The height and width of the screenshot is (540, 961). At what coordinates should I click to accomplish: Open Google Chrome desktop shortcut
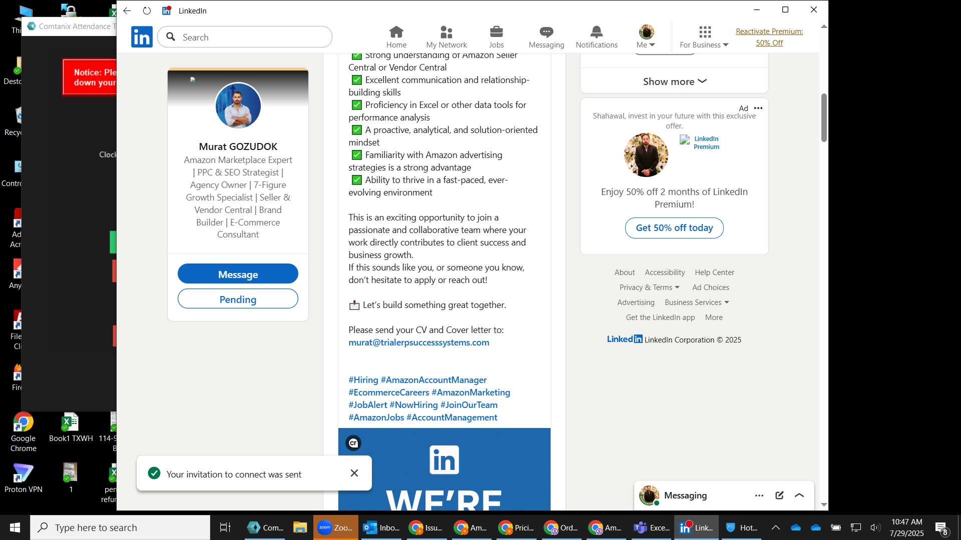[x=23, y=432]
